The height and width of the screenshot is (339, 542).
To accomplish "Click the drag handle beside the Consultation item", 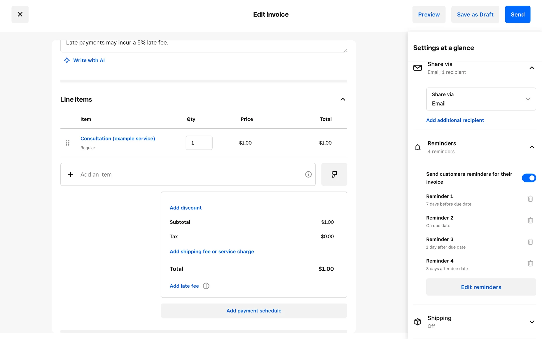I will click(x=67, y=143).
